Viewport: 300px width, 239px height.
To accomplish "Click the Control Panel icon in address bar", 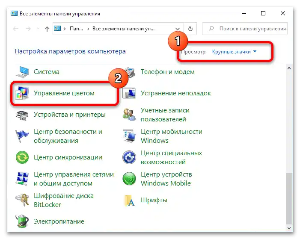I will (x=57, y=29).
